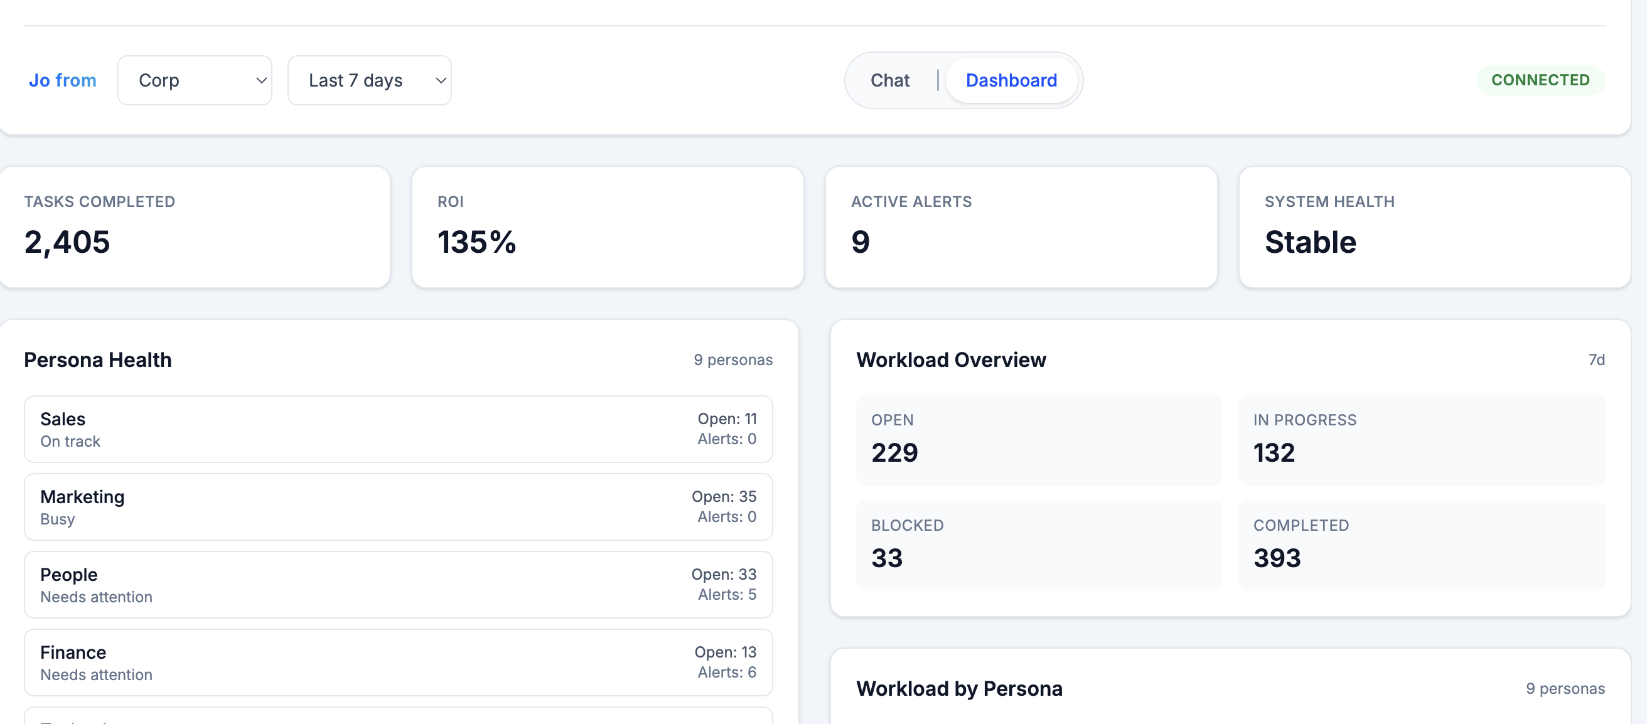Click the 9 personas label in Workload by Persona
Image resolution: width=1647 pixels, height=724 pixels.
pos(1566,688)
